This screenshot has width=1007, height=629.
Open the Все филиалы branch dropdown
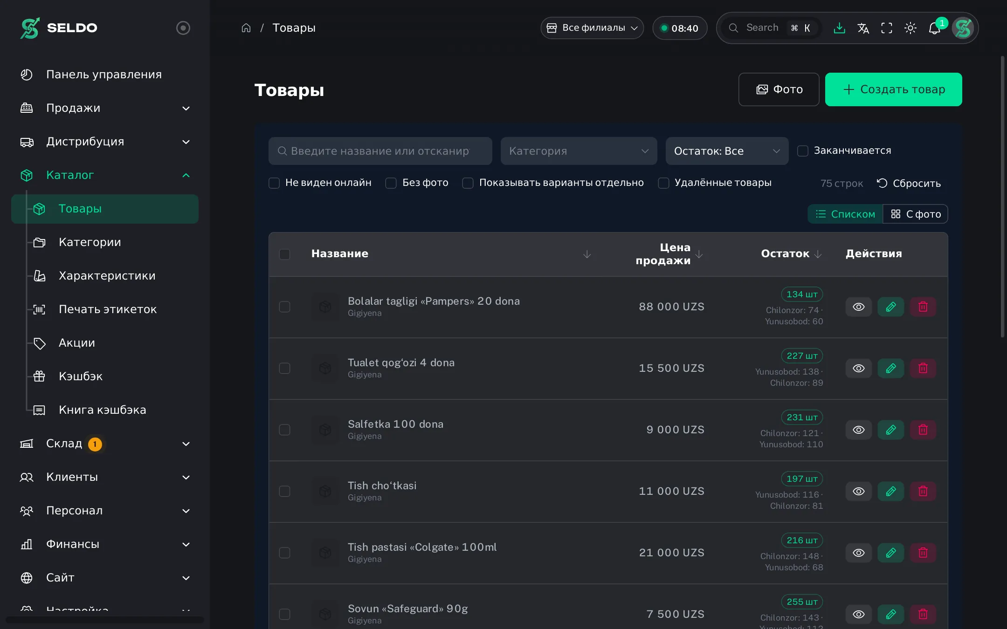[592, 28]
